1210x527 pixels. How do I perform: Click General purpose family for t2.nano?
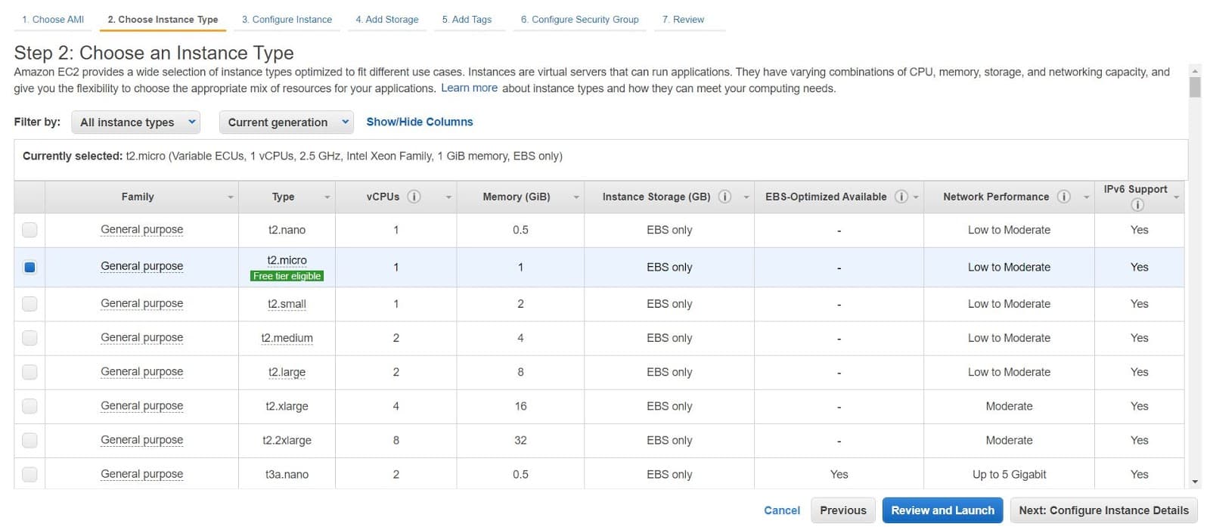pyautogui.click(x=141, y=229)
